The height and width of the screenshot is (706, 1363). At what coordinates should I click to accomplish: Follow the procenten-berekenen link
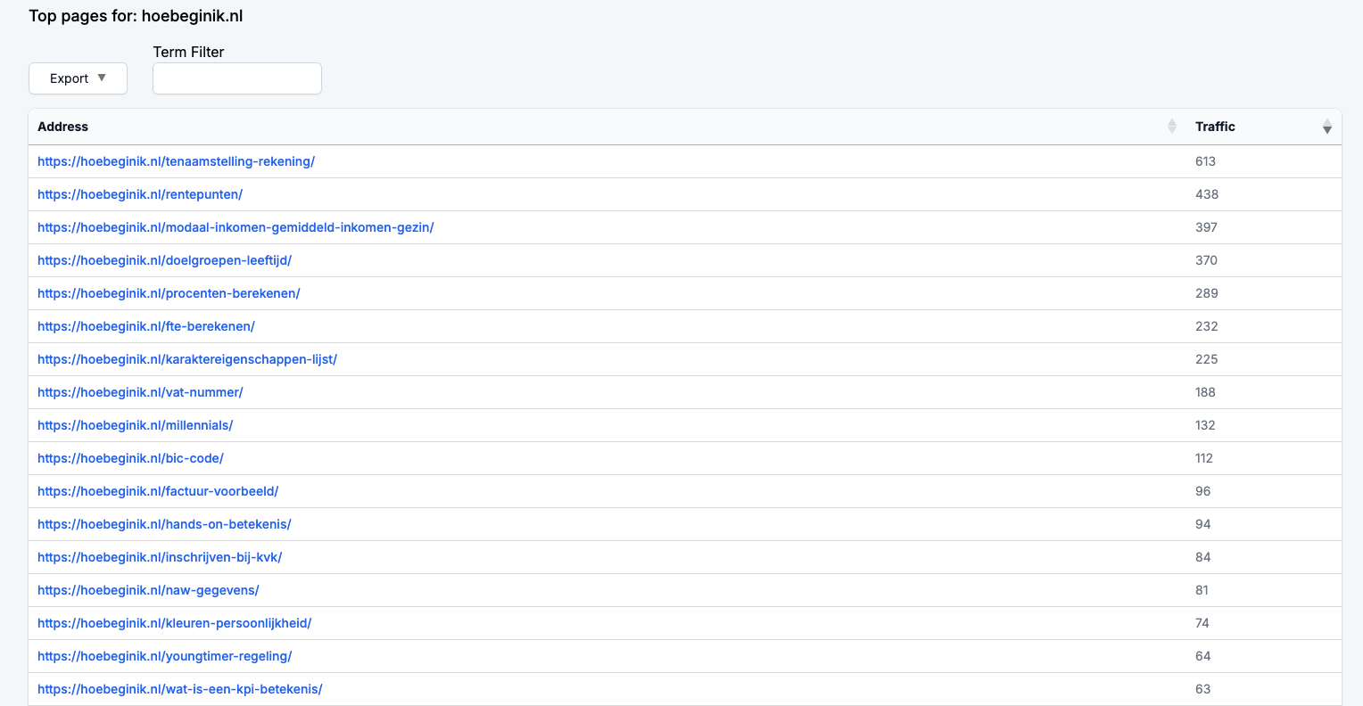pyautogui.click(x=169, y=293)
